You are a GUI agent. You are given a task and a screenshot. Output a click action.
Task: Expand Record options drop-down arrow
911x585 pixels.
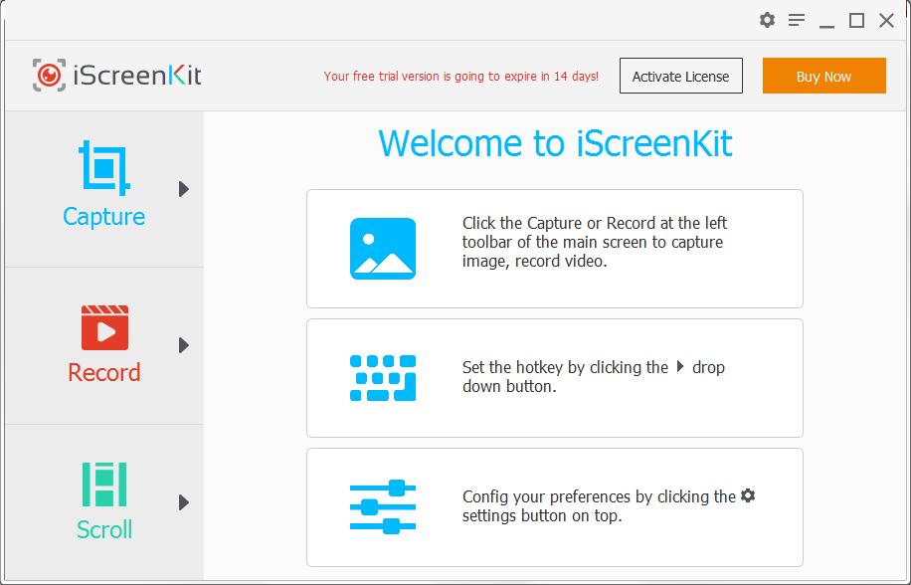point(184,345)
